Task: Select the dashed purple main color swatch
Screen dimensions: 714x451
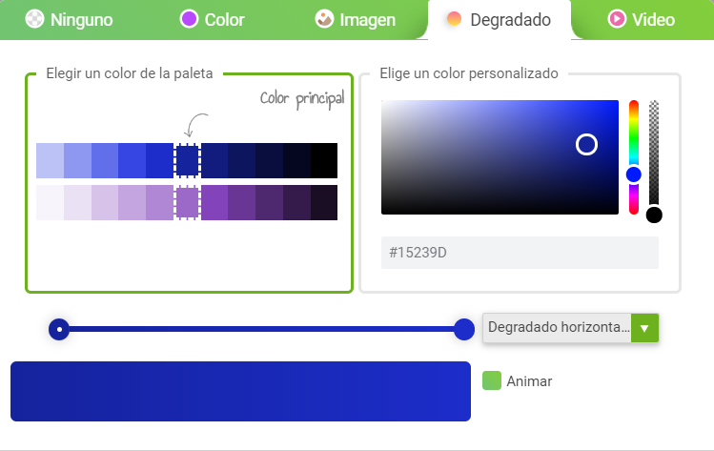Action: coord(187,203)
